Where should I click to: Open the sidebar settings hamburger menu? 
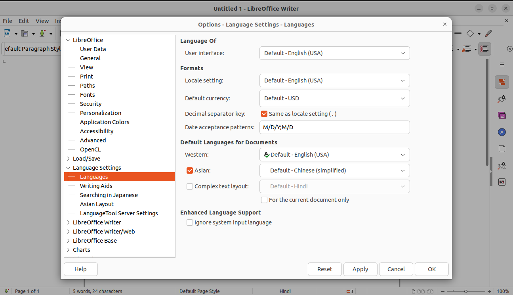click(502, 64)
